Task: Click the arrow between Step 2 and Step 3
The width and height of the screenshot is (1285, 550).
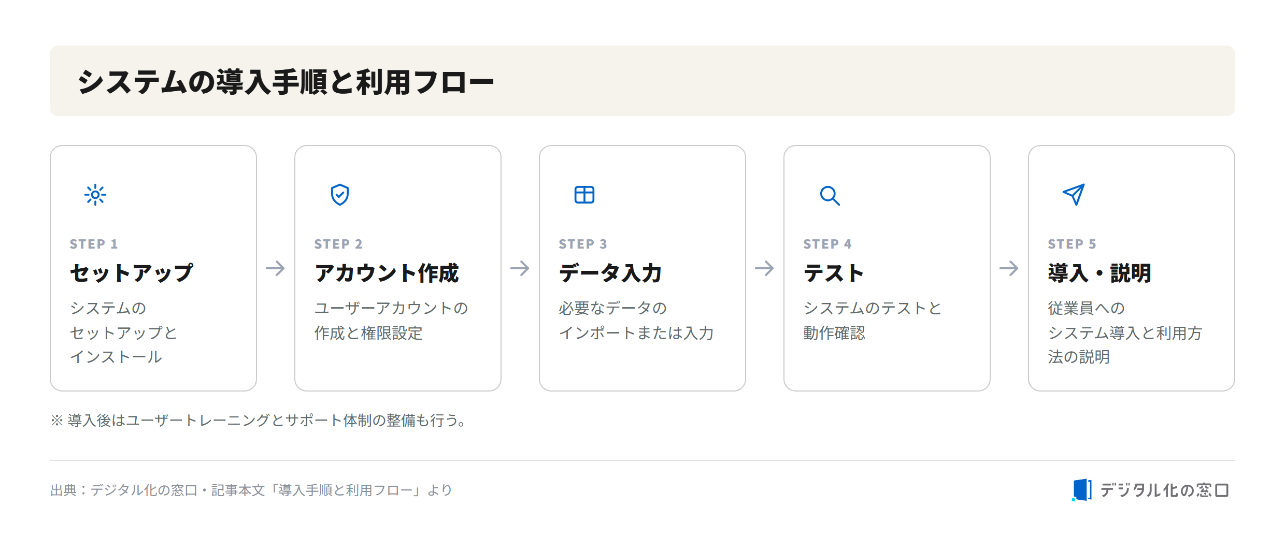Action: coord(520,268)
